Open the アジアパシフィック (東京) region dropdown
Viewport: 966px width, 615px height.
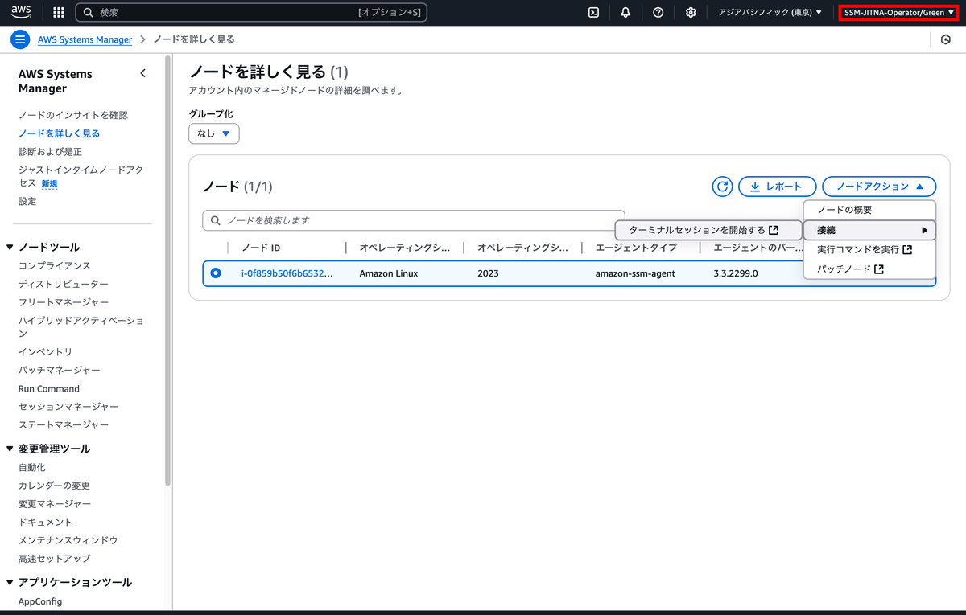click(x=770, y=12)
